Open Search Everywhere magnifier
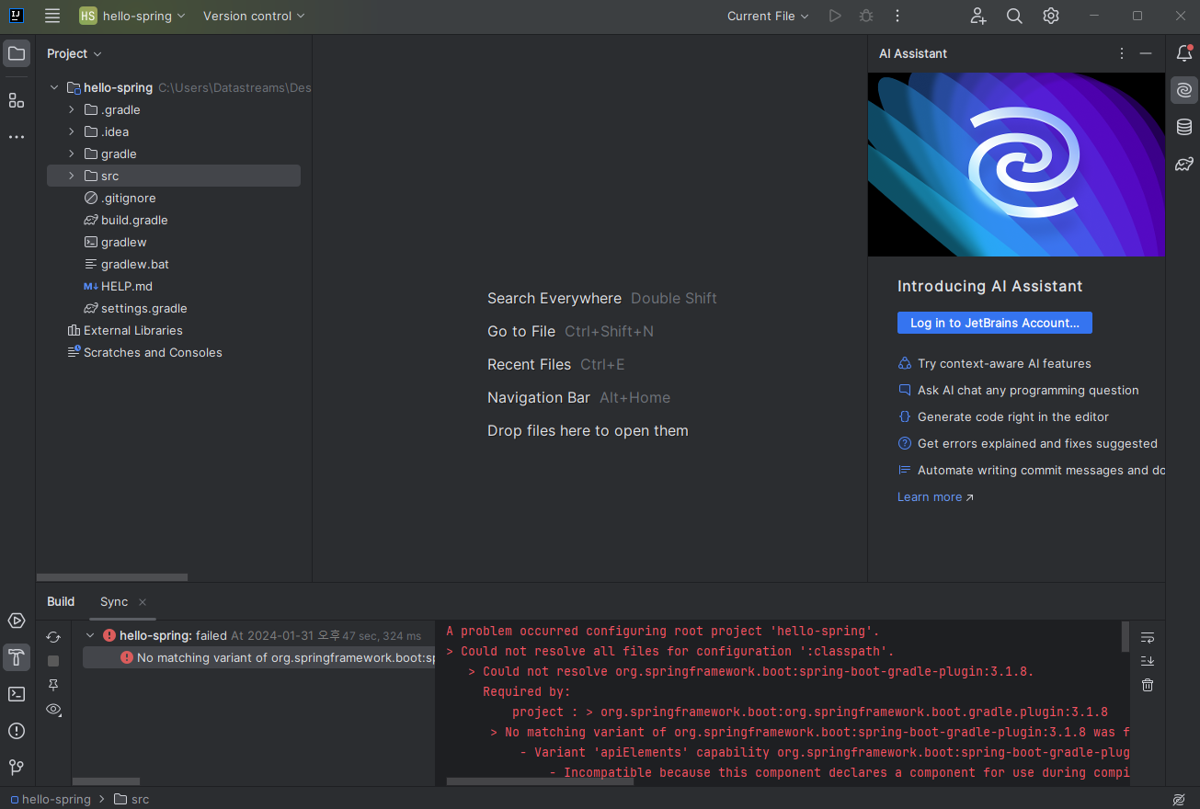Viewport: 1200px width, 809px height. pyautogui.click(x=1014, y=16)
